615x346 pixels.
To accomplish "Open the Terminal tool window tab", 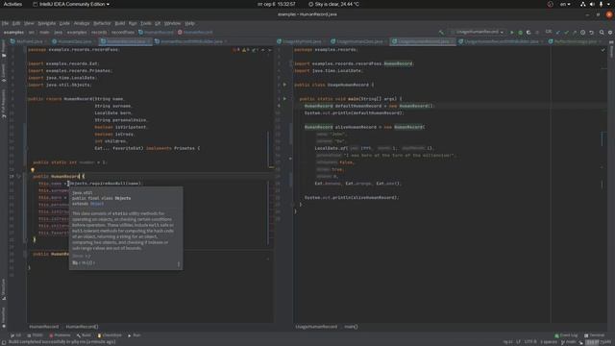I will (595, 335).
